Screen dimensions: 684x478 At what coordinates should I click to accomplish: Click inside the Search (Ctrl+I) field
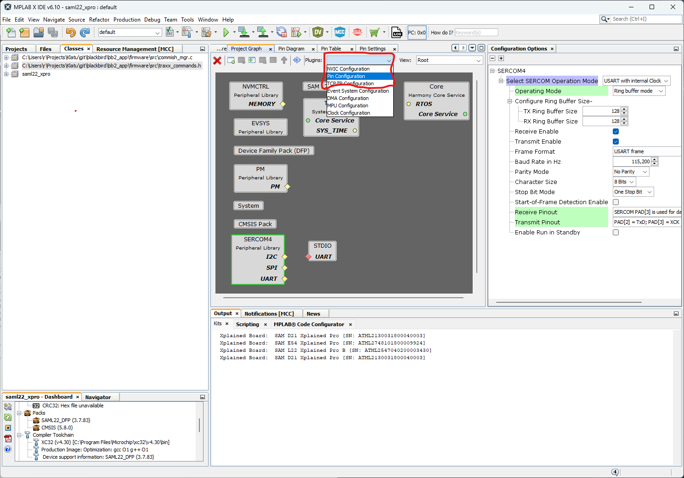(x=643, y=19)
